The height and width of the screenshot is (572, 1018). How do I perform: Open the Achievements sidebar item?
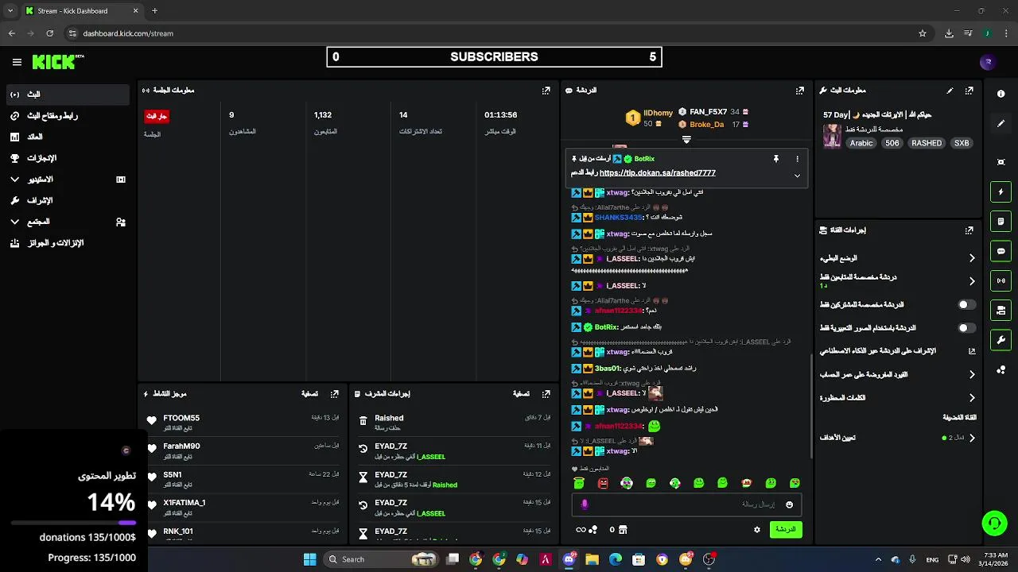tap(67, 158)
